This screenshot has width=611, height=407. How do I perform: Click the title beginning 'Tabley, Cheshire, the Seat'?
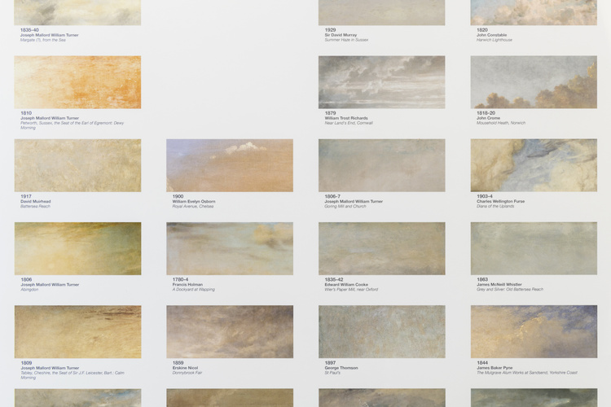tap(72, 375)
